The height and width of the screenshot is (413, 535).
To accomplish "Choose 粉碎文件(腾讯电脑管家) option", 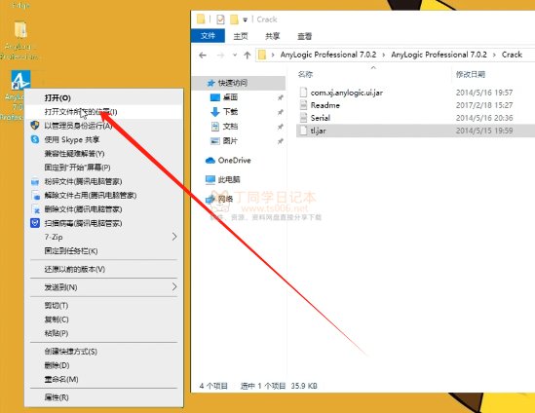I will (x=103, y=181).
